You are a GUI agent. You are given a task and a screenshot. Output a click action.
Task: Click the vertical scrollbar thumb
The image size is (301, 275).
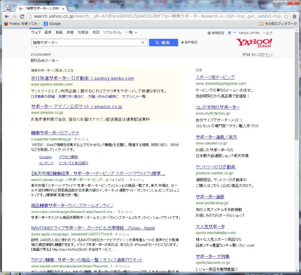coord(296,86)
